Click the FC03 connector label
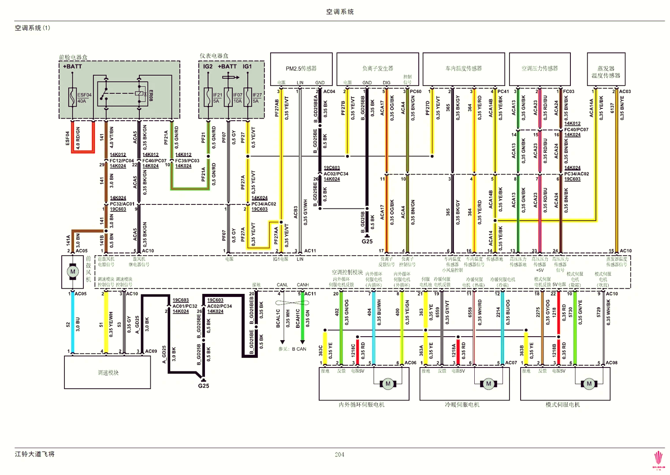The width and height of the screenshot is (670, 475). click(x=569, y=92)
